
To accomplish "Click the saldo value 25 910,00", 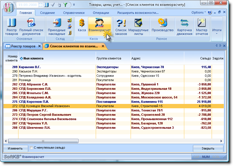I will (204, 102).
